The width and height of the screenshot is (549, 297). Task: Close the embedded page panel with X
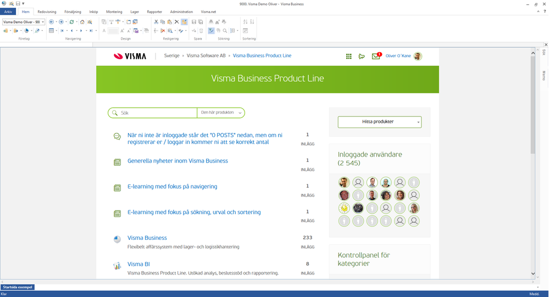click(x=546, y=44)
